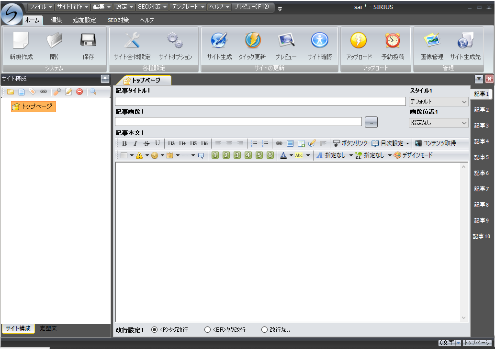This screenshot has height=349, width=495.
Task: Open 予約投稿 clock icon
Action: coord(393,40)
